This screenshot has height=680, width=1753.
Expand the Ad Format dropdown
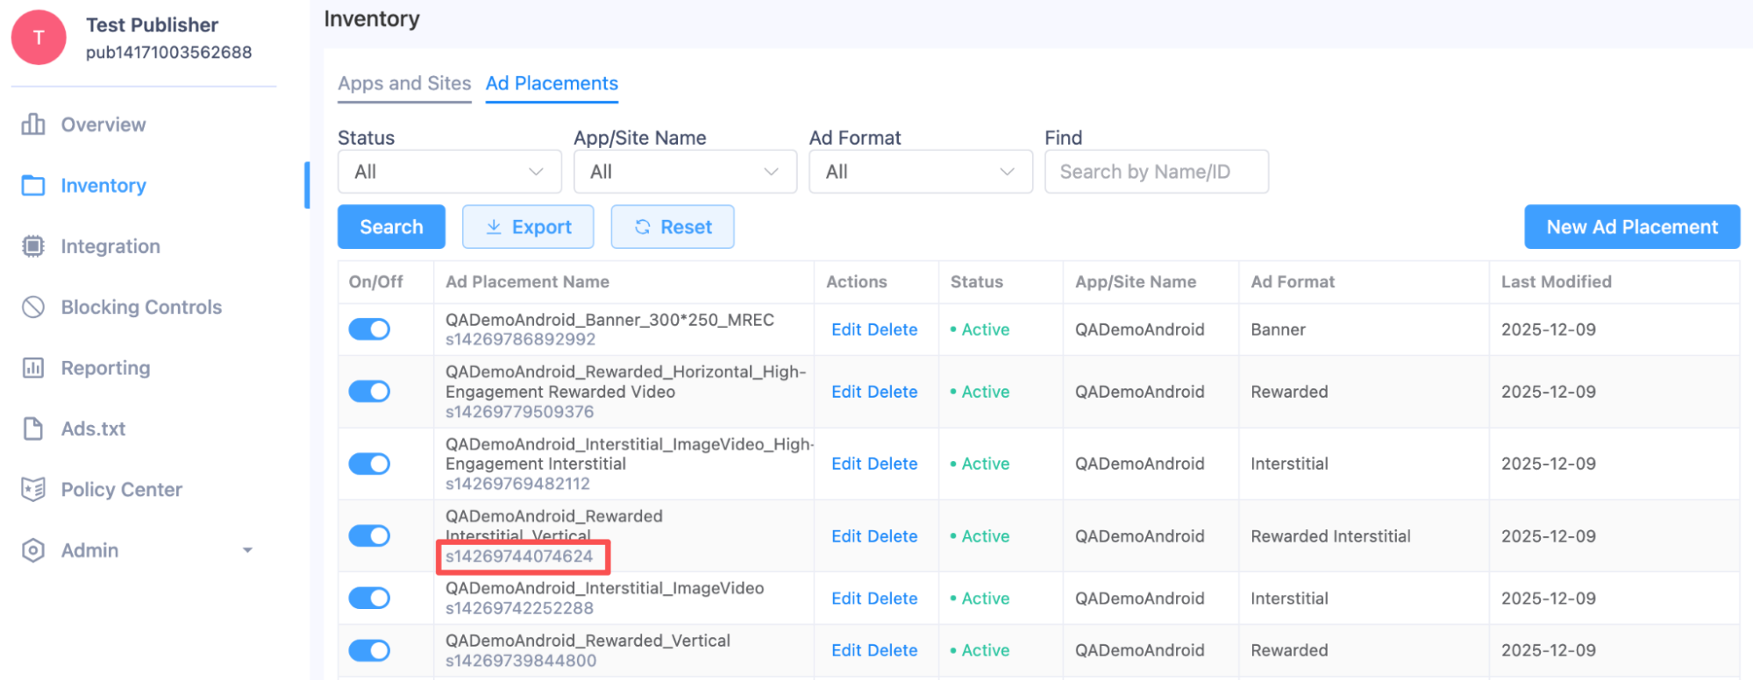[x=920, y=172]
